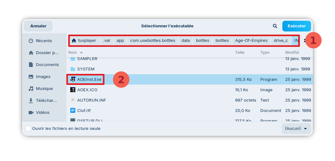
Task: Go to the Documents sidebar folder
Action: [x=47, y=65]
